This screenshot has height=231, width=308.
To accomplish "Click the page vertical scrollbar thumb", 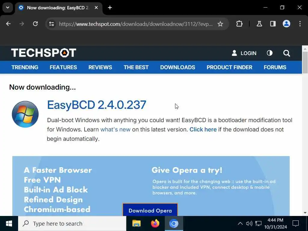I will tap(305, 63).
